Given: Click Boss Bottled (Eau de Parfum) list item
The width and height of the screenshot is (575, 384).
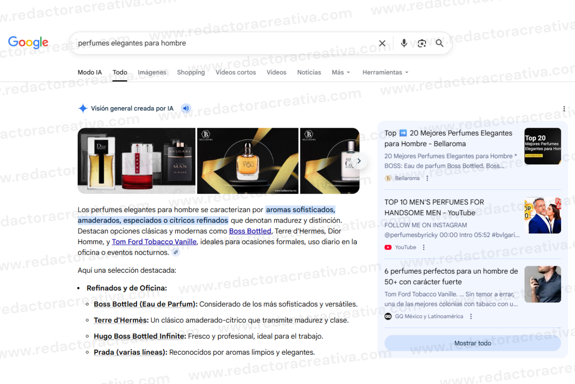Looking at the screenshot, I should click(146, 304).
